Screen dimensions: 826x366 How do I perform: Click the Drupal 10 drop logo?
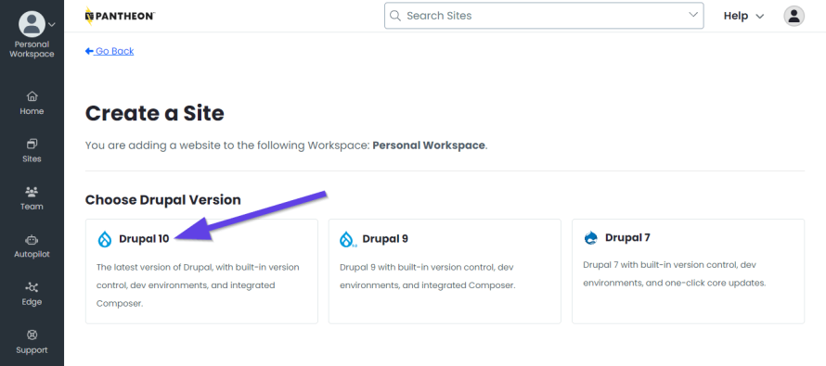105,239
